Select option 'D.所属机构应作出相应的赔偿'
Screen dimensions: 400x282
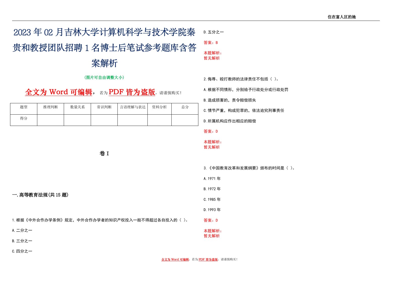[x=230, y=121]
